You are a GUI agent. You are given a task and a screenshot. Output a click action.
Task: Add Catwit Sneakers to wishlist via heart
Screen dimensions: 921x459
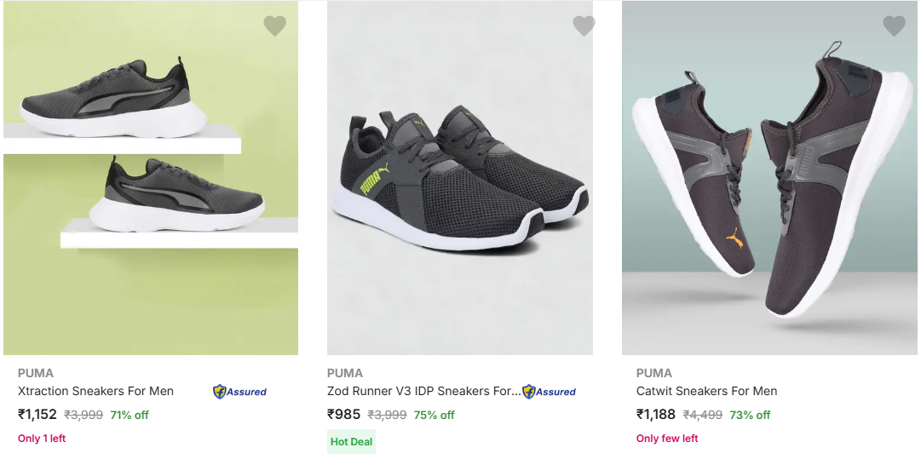tap(894, 26)
